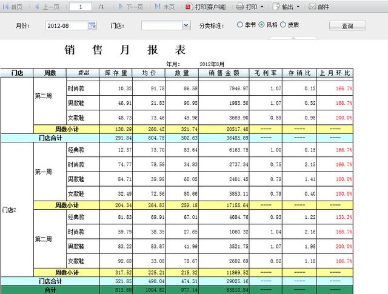The image size is (388, 294).
Task: Click the 库存量 column header
Action: click(116, 73)
